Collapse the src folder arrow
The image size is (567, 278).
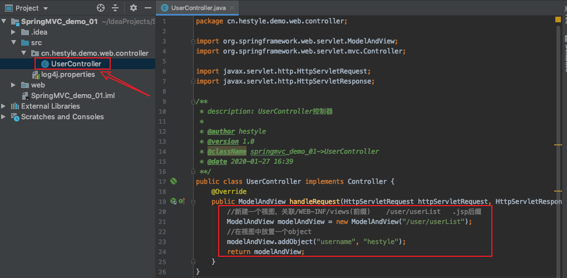click(13, 43)
